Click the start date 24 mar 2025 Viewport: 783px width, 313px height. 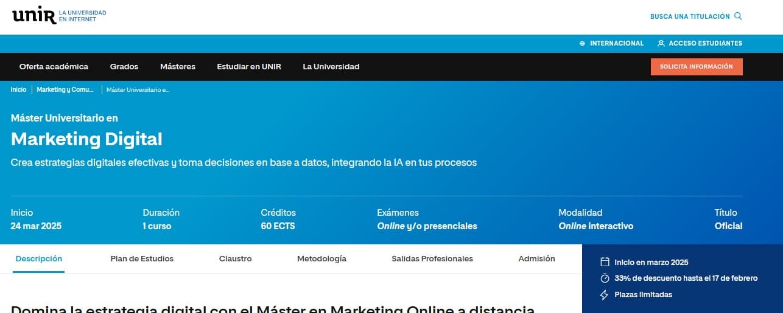click(36, 226)
